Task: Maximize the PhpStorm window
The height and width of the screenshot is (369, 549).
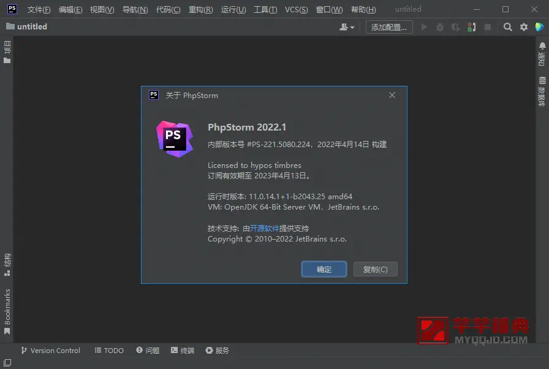Action: click(x=505, y=9)
